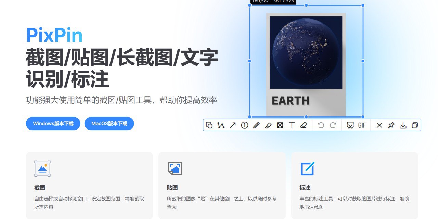Click the 标注 feature card icon
The width and height of the screenshot is (438, 222).
(307, 169)
